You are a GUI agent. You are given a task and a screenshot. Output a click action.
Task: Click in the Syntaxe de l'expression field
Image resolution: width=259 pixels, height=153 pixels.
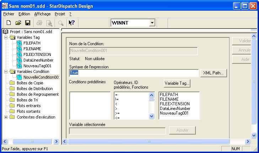click(134, 73)
